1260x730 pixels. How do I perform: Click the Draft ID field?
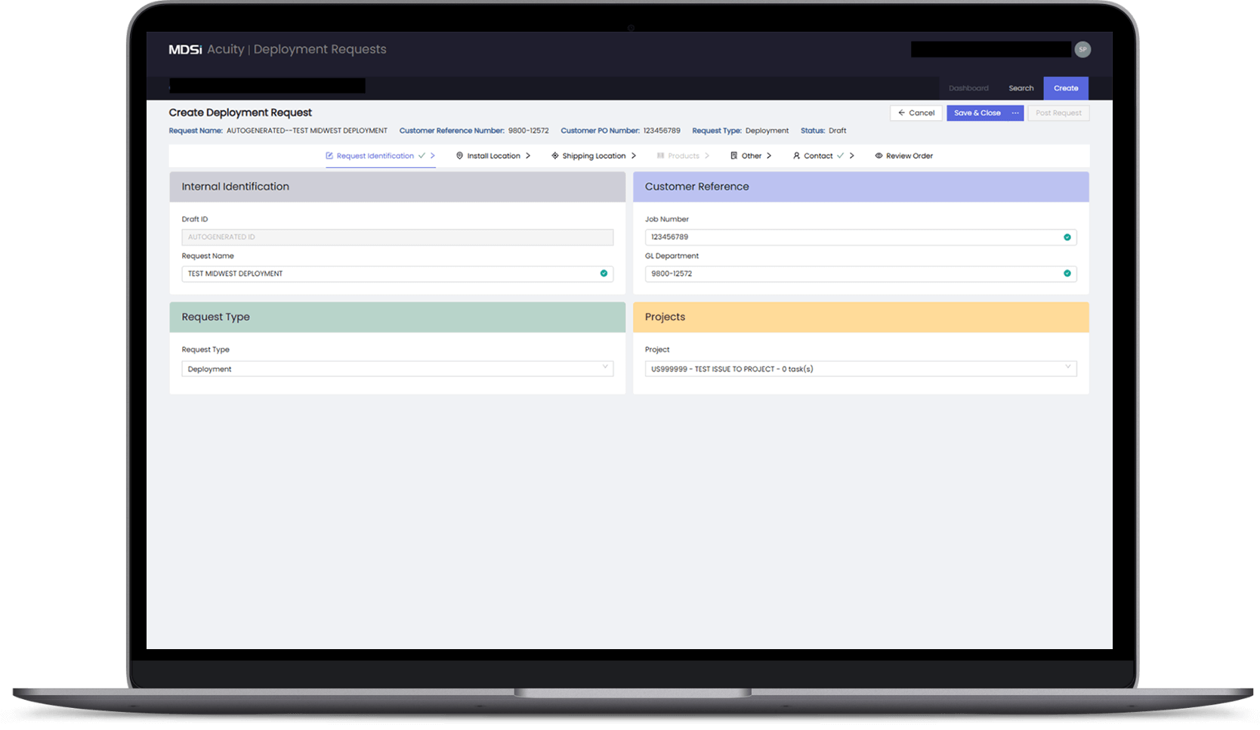pyautogui.click(x=397, y=237)
